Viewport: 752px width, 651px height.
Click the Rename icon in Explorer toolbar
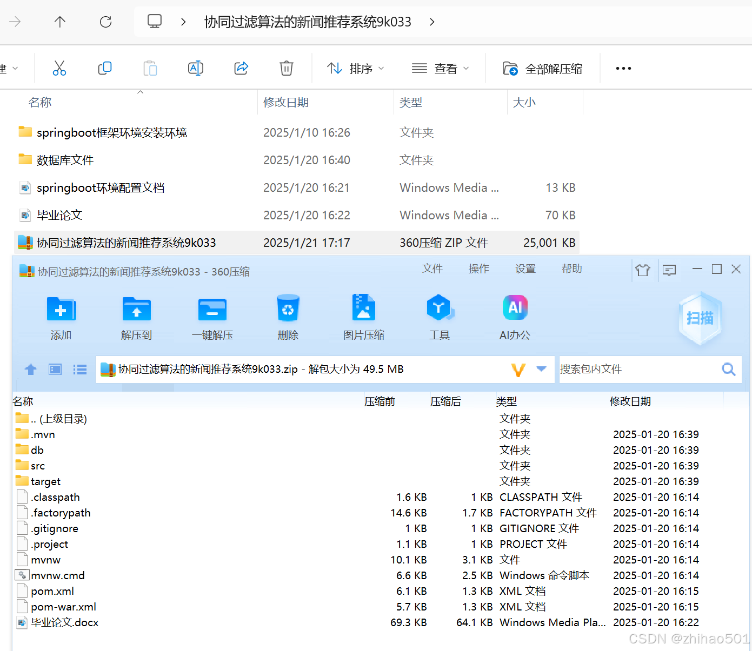[196, 68]
